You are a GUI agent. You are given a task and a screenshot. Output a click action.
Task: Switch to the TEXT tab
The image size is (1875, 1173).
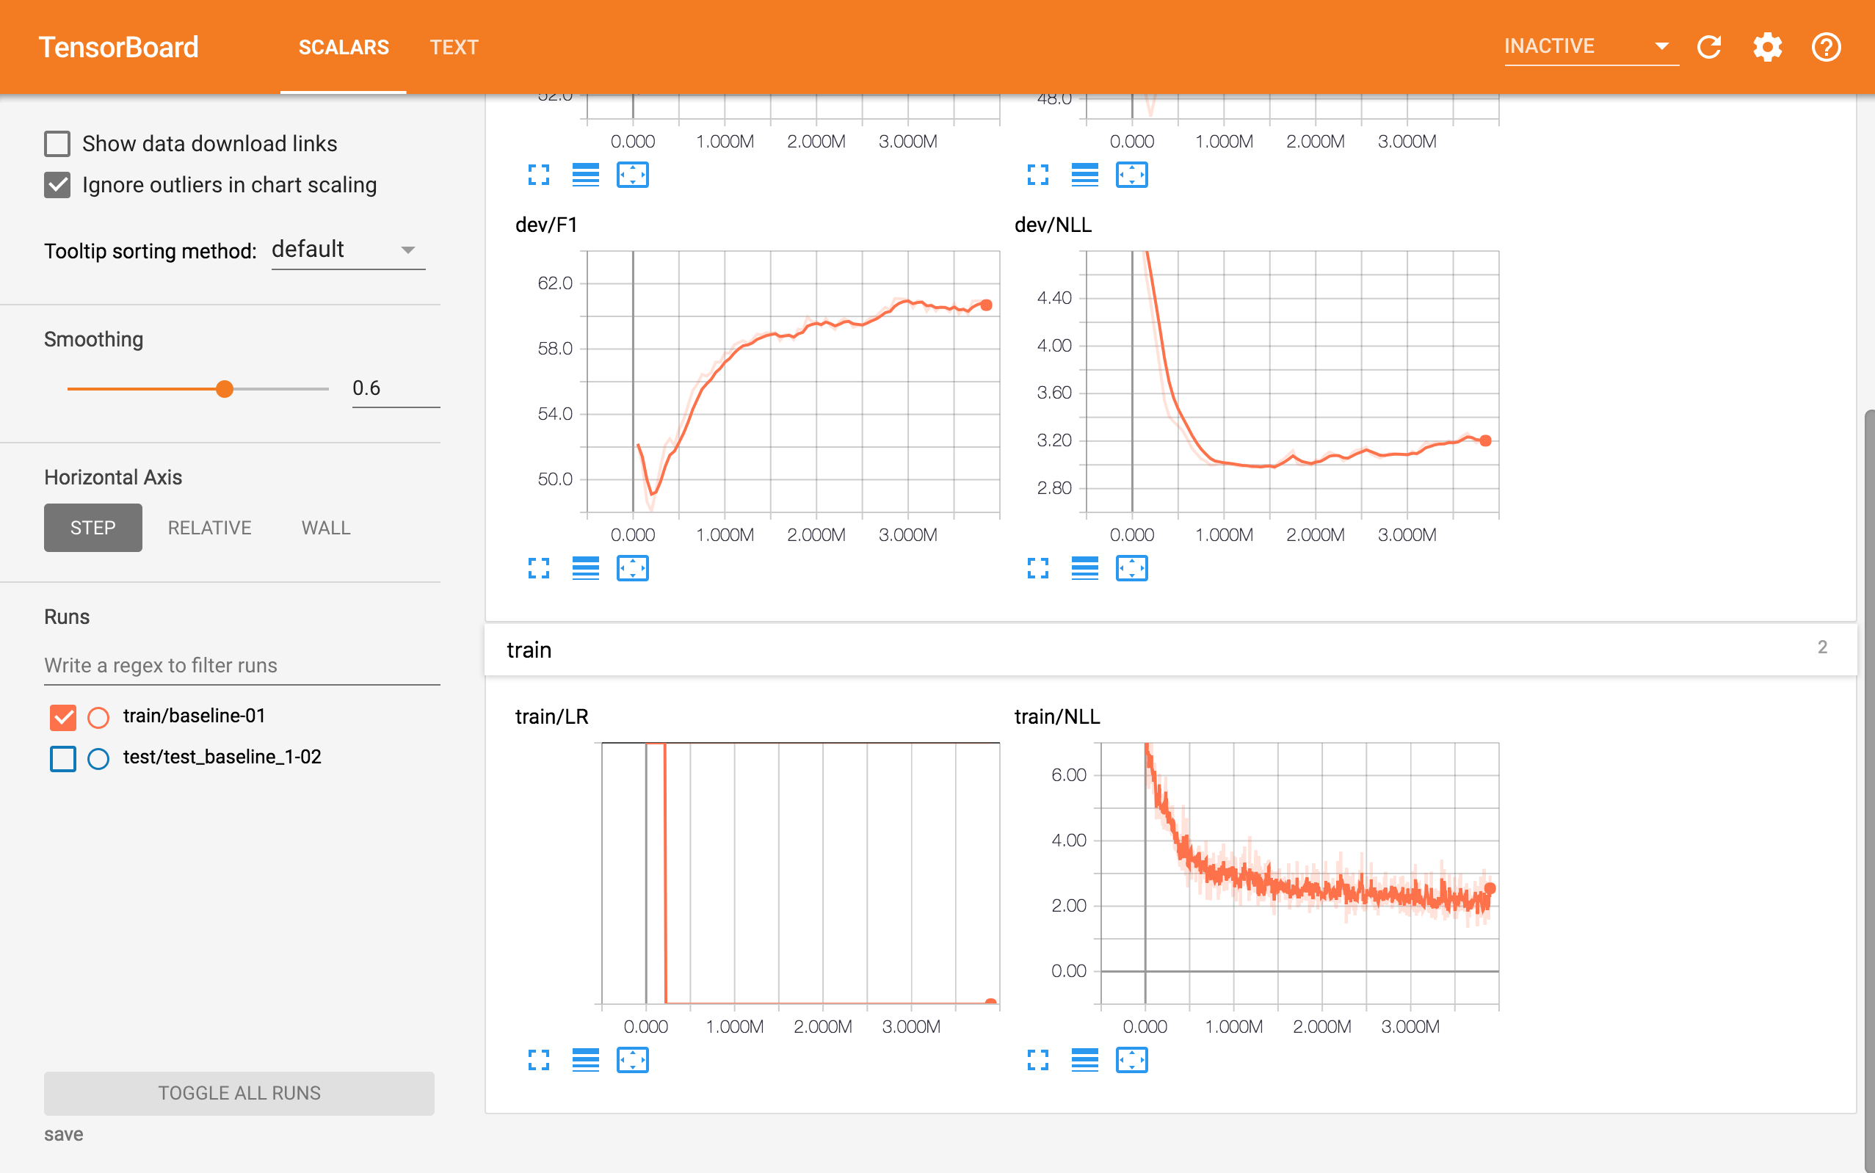(x=454, y=47)
